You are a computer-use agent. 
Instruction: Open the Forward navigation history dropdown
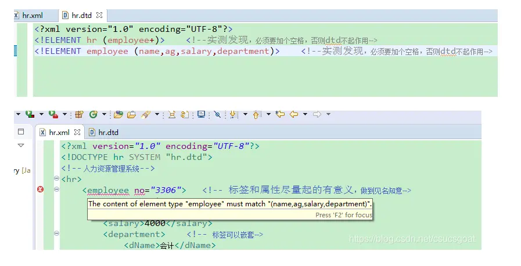click(x=328, y=114)
